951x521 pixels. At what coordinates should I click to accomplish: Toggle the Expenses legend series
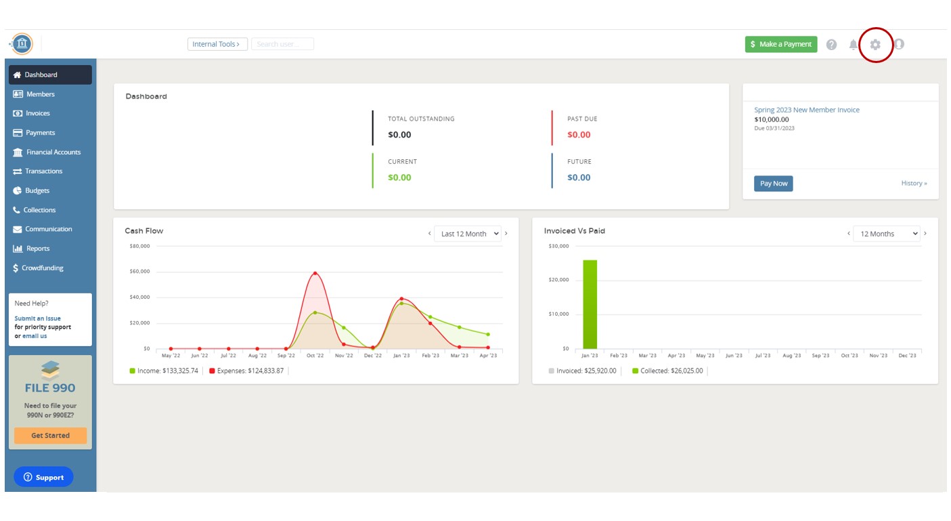tap(246, 371)
